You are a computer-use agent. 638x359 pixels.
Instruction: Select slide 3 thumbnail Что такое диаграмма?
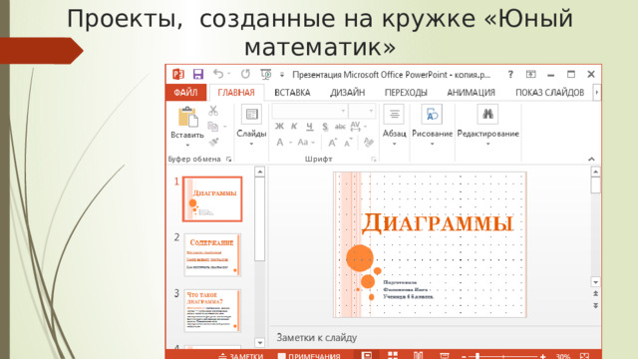point(212,310)
